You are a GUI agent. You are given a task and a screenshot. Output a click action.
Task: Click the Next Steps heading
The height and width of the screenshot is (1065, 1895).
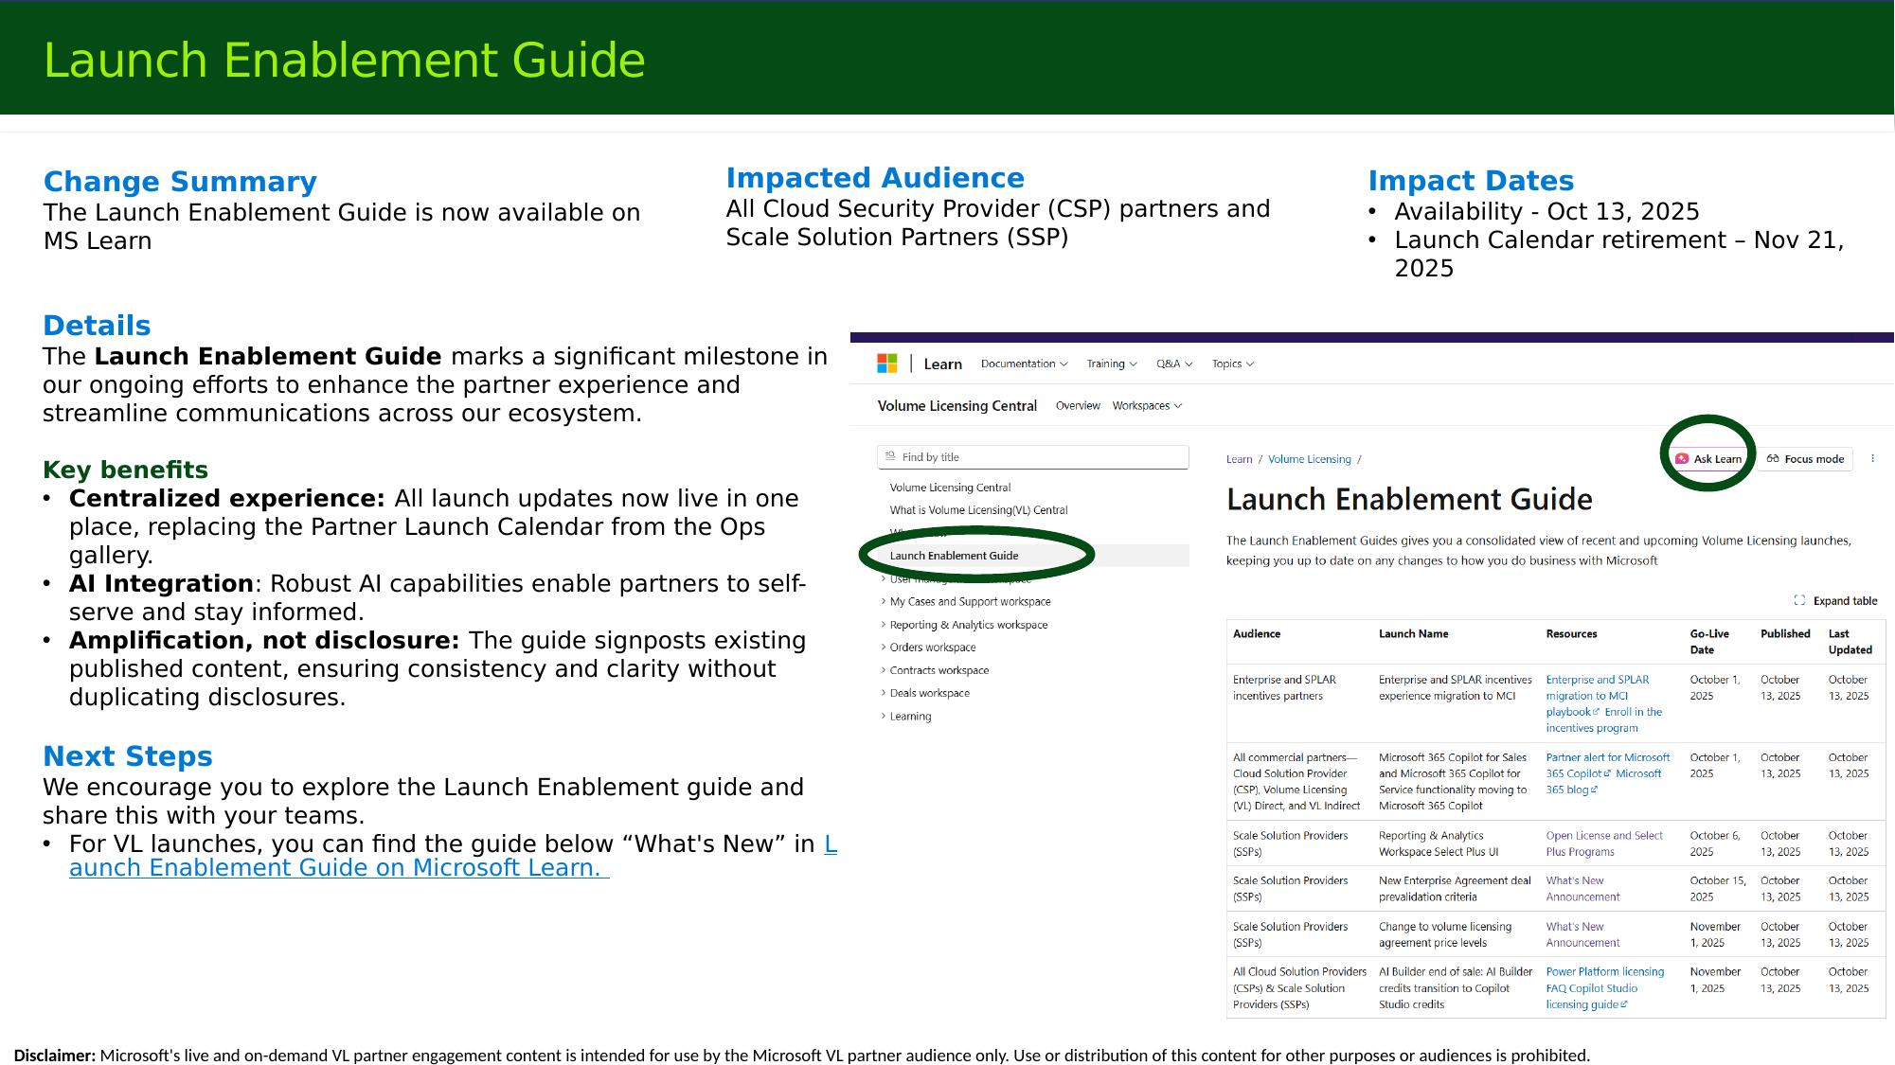tap(128, 756)
